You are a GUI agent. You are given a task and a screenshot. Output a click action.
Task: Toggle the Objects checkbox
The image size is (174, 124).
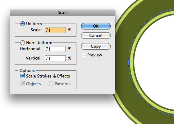pos(23,84)
